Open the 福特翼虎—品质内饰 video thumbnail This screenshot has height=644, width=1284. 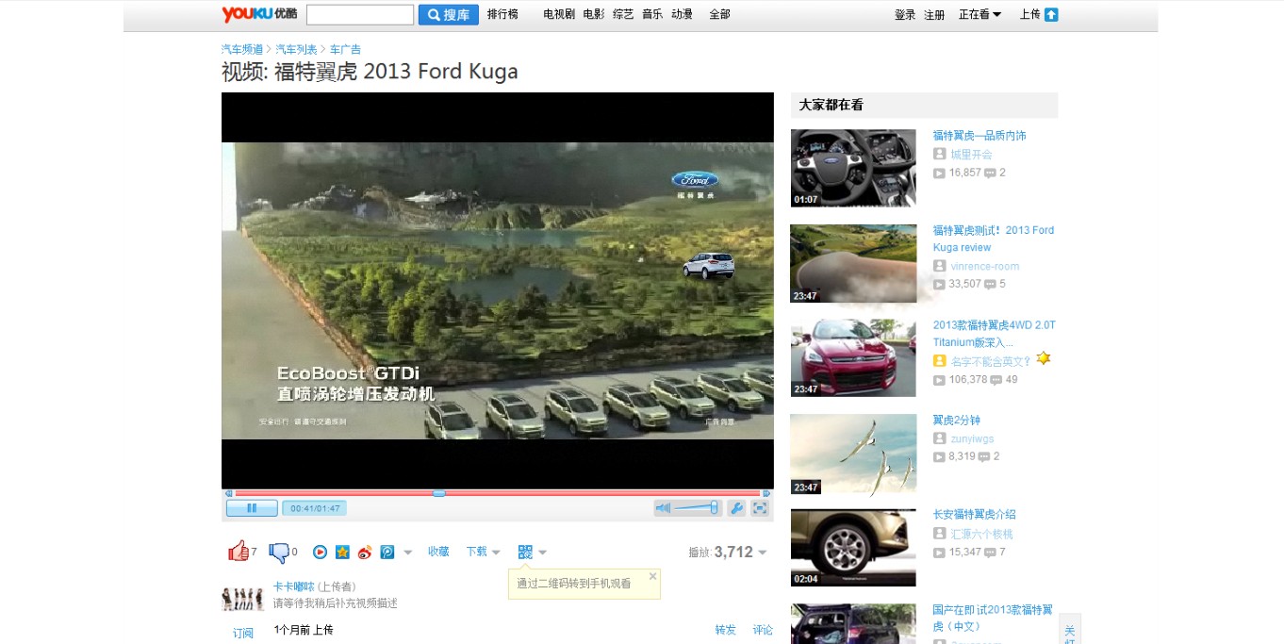[x=853, y=168]
